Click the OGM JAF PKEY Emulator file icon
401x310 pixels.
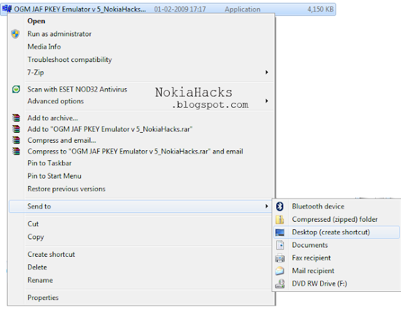tap(7, 9)
